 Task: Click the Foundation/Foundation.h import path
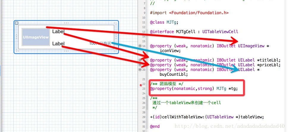(199, 13)
